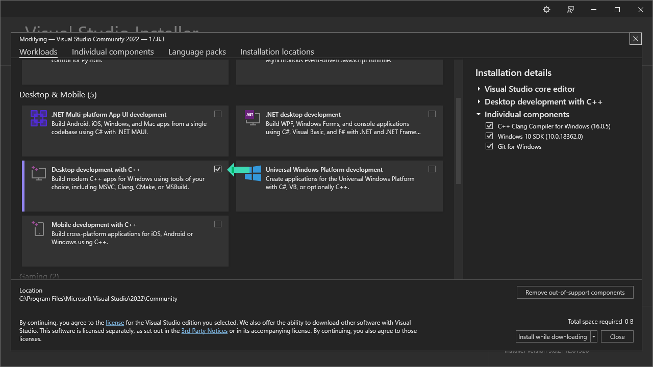Click Remove out-of-support components button

click(x=575, y=293)
